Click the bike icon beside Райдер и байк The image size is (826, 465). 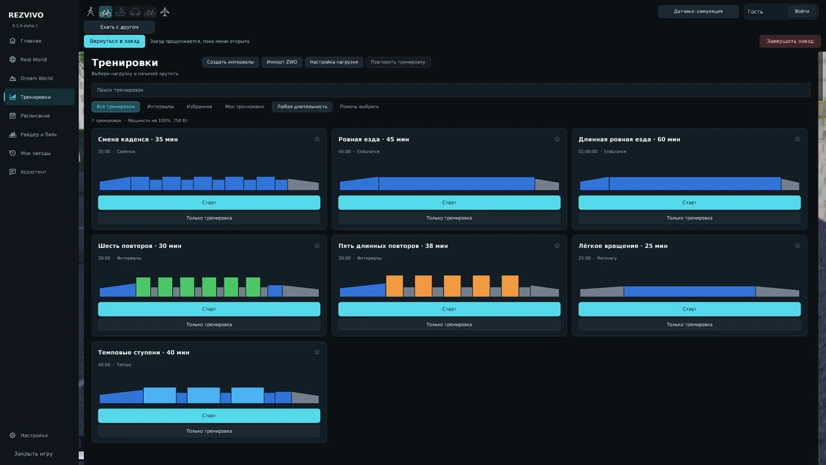tap(12, 134)
